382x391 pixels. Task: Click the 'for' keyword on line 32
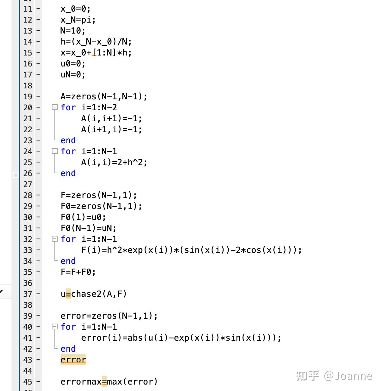(x=68, y=239)
